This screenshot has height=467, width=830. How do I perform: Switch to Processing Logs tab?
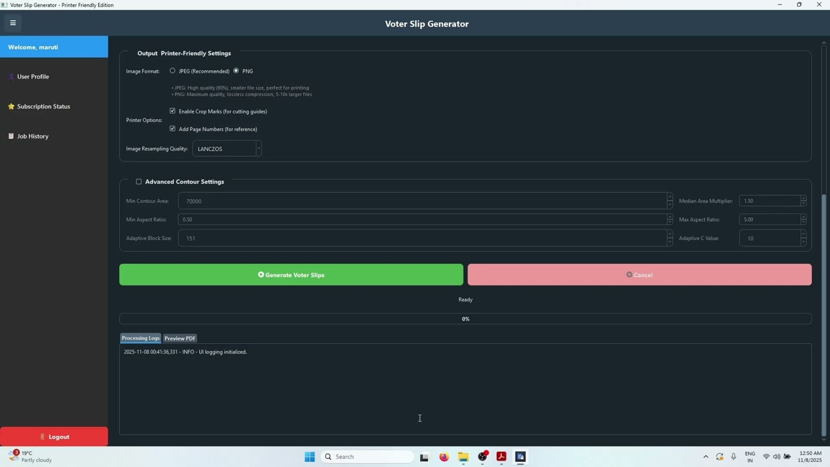click(x=141, y=338)
